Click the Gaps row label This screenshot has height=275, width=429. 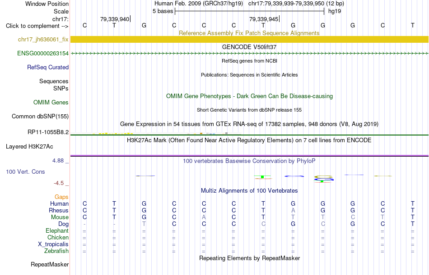pos(61,197)
